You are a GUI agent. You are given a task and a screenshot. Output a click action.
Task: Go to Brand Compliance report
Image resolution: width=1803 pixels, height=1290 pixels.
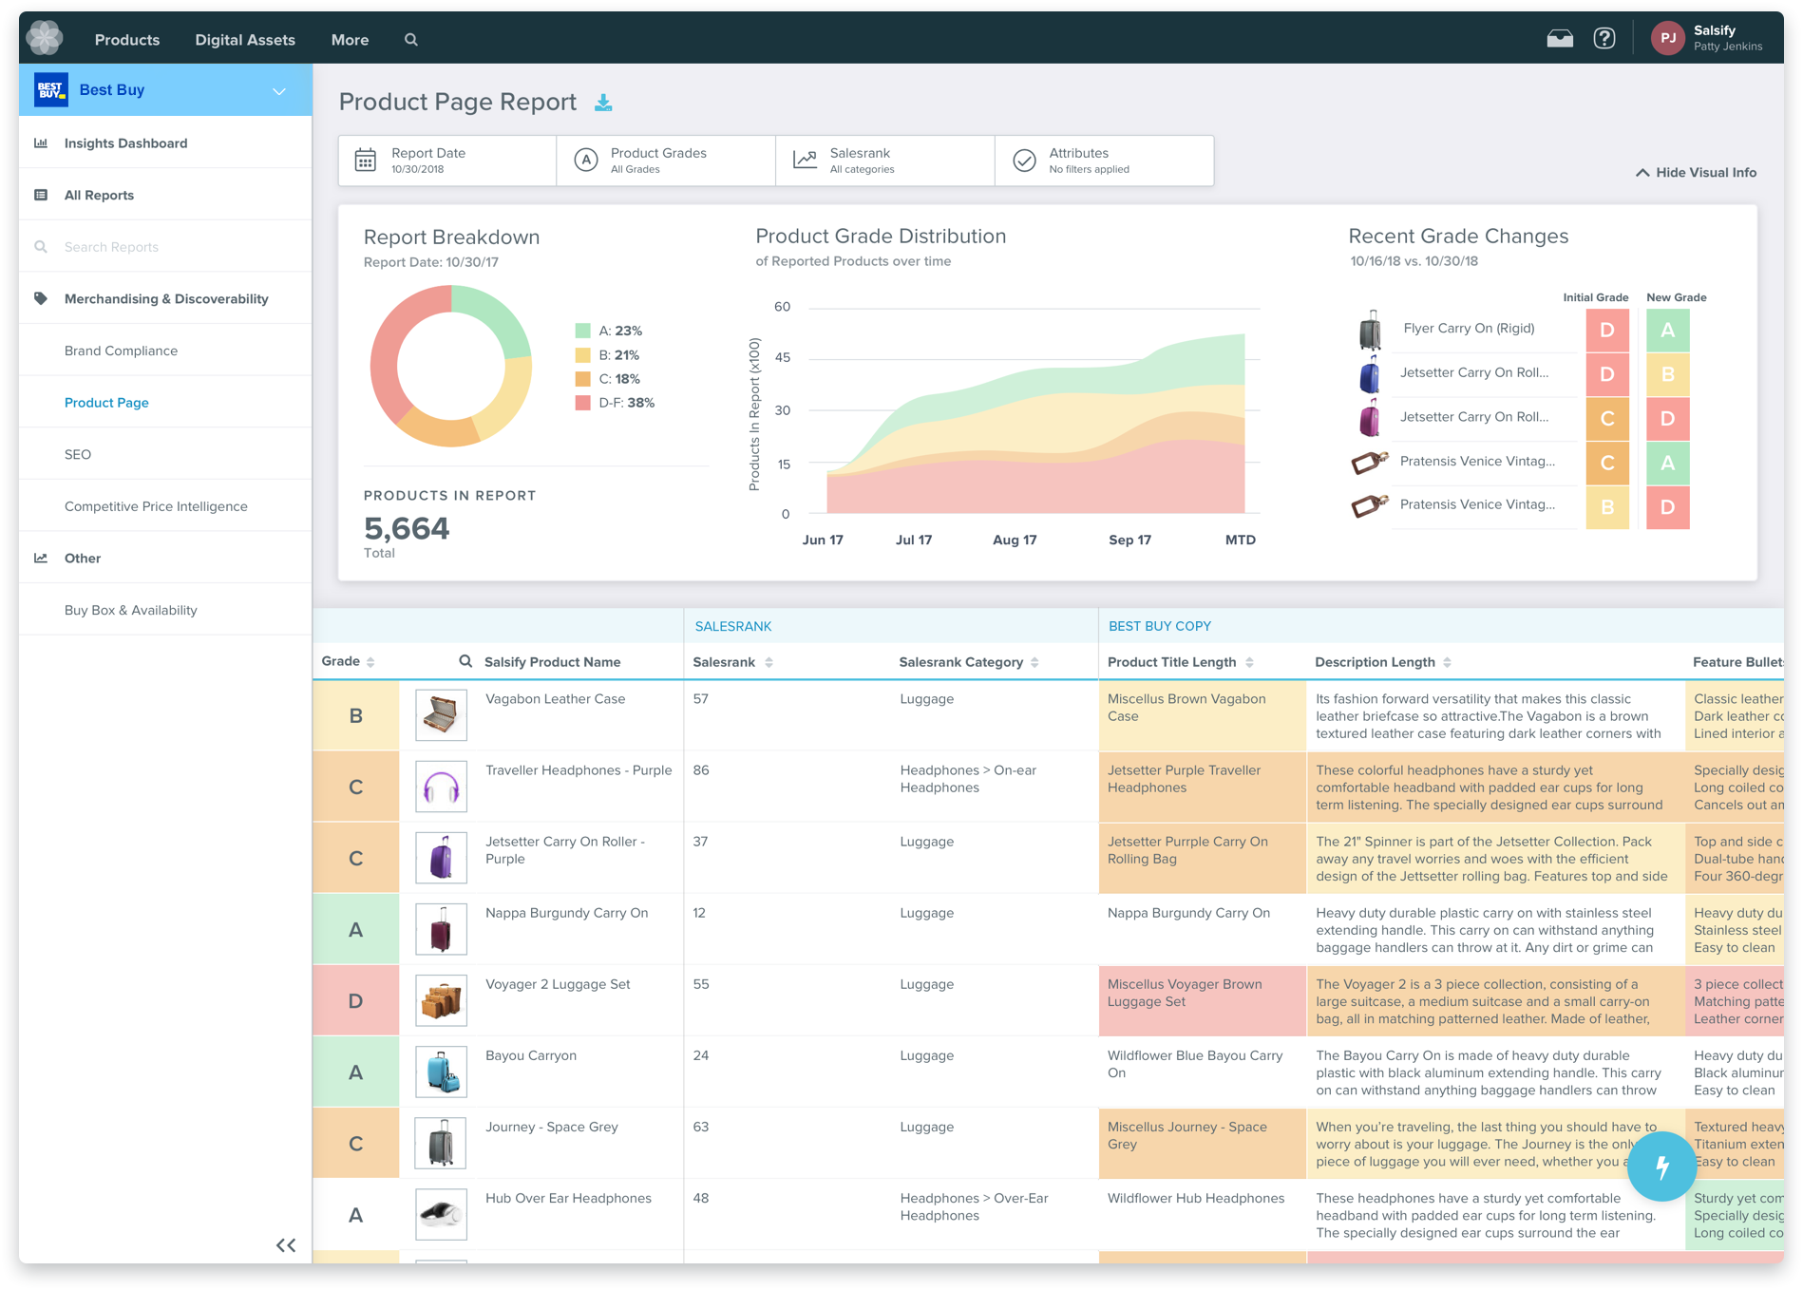coord(121,351)
